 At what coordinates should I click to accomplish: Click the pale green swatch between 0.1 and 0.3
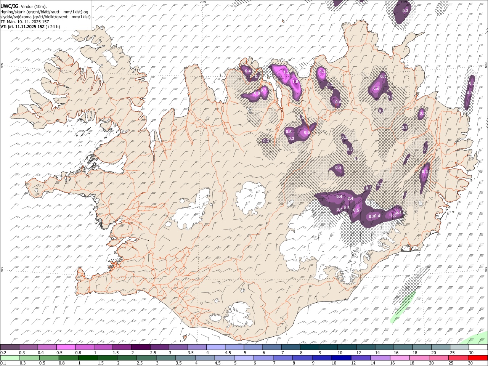10,358
